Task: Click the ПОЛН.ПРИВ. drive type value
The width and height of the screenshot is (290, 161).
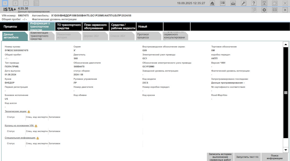Action: point(12,66)
